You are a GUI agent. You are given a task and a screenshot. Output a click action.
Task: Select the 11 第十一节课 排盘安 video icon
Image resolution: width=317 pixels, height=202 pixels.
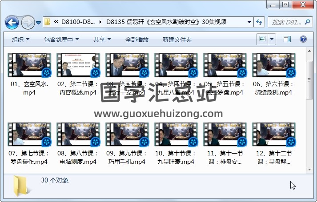point(225,135)
